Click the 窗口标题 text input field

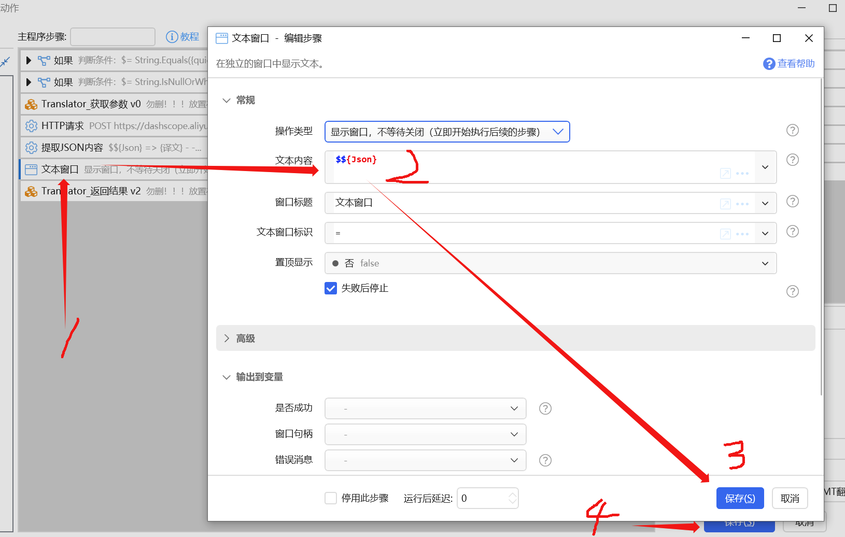(x=518, y=203)
